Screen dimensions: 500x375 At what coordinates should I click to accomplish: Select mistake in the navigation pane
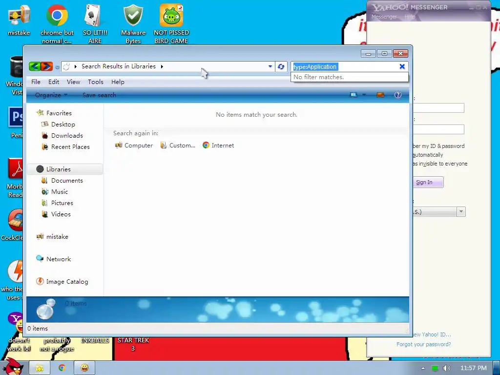[57, 237]
